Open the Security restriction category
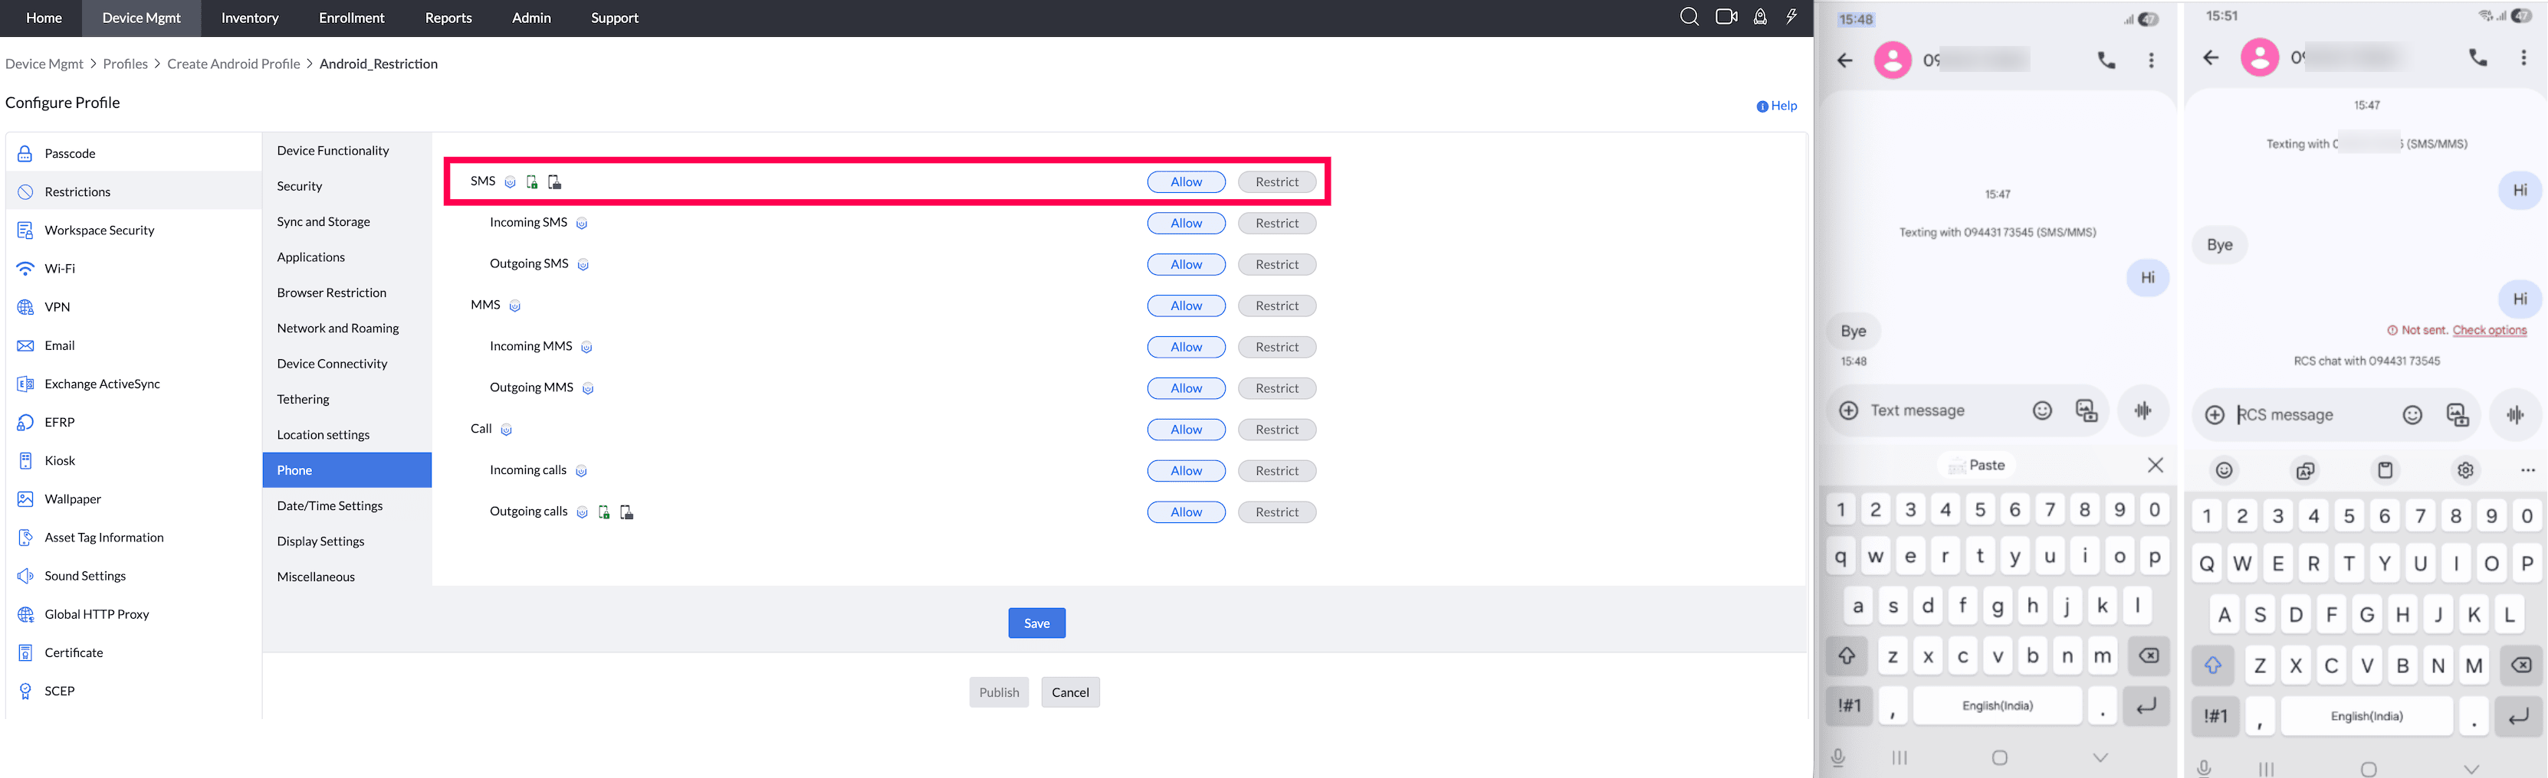The image size is (2548, 778). [347, 186]
